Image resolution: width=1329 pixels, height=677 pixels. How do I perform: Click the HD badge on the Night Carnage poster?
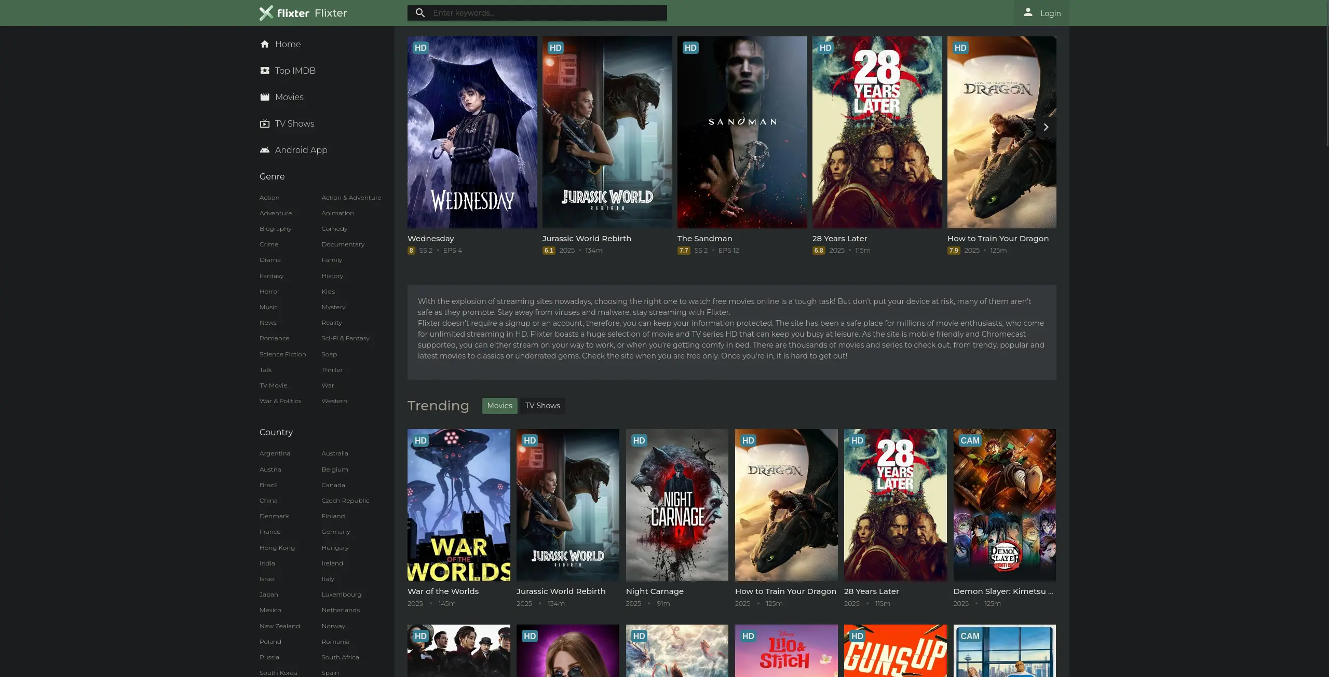tap(639, 440)
